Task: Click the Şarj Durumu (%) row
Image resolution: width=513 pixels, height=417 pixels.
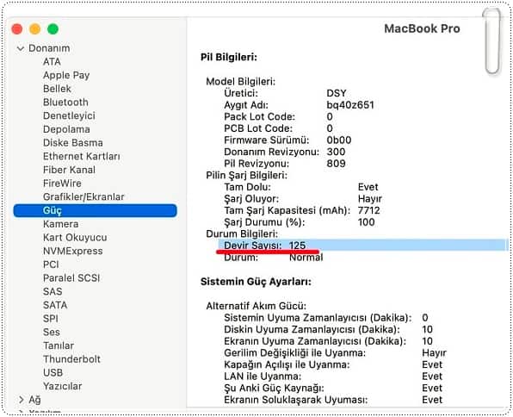Action: point(299,222)
